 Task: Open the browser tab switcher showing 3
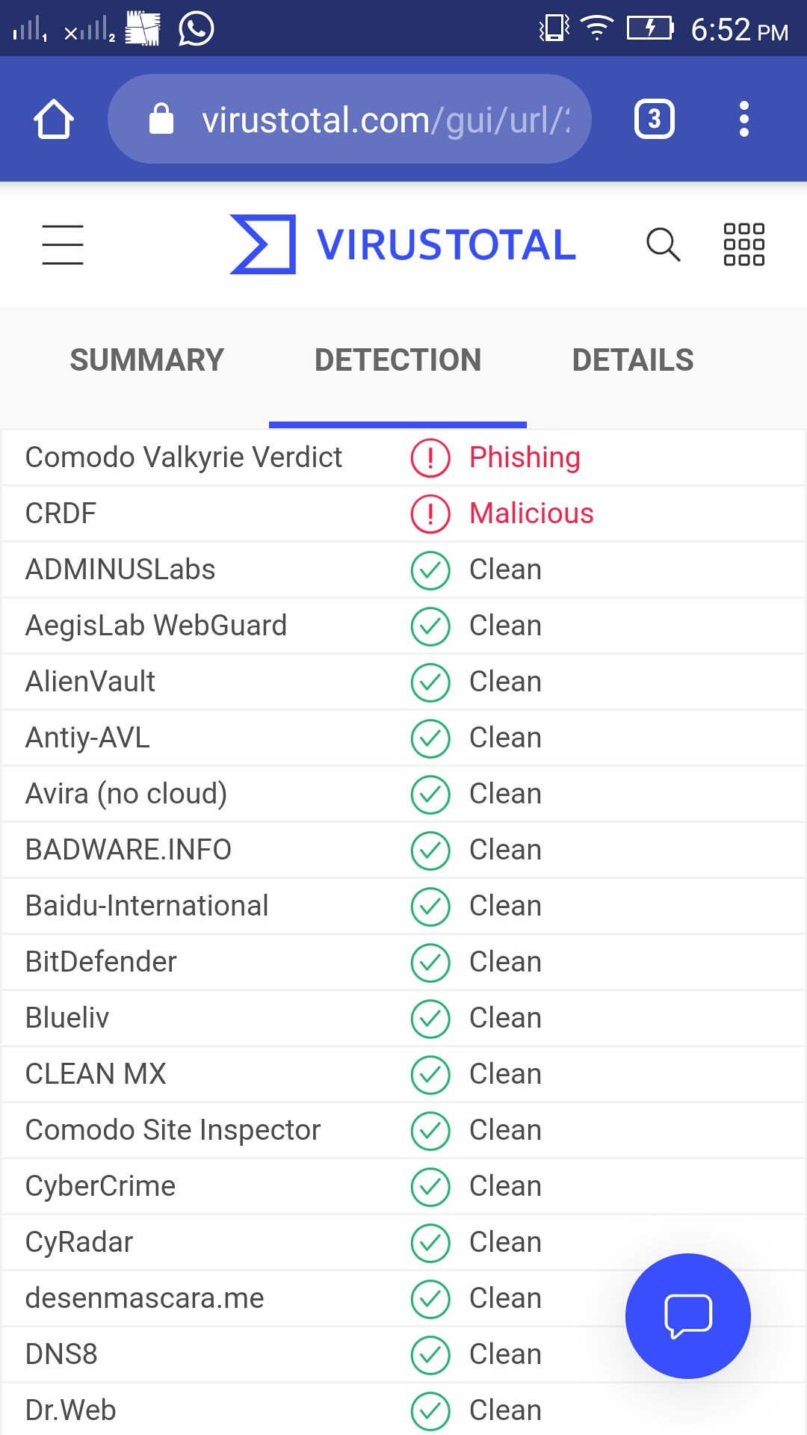[x=654, y=119]
